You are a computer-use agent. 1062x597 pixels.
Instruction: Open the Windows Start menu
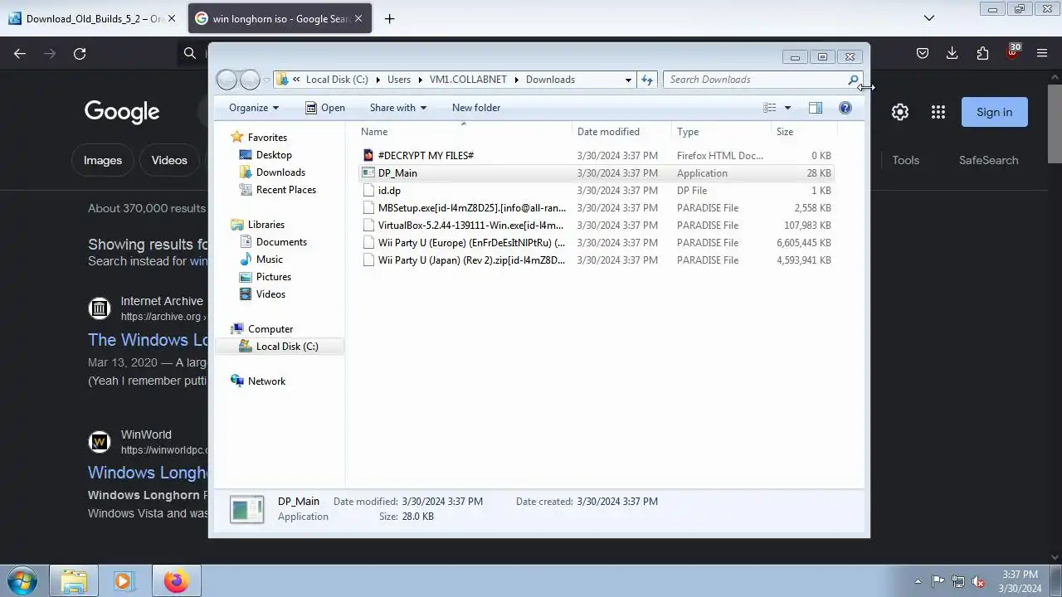point(21,580)
